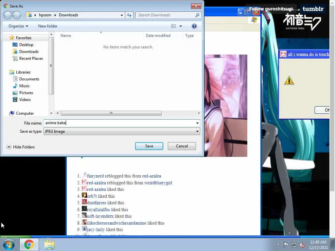Open the Organize menu
Viewport: 335px width, 251px height.
18,26
